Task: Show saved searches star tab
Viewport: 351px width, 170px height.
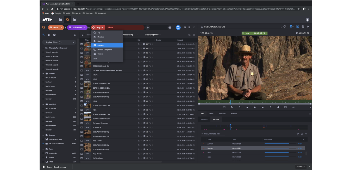Action: click(x=49, y=35)
